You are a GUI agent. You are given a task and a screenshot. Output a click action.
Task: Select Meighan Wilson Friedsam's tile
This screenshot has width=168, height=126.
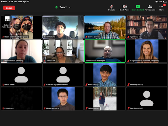pos(147,51)
